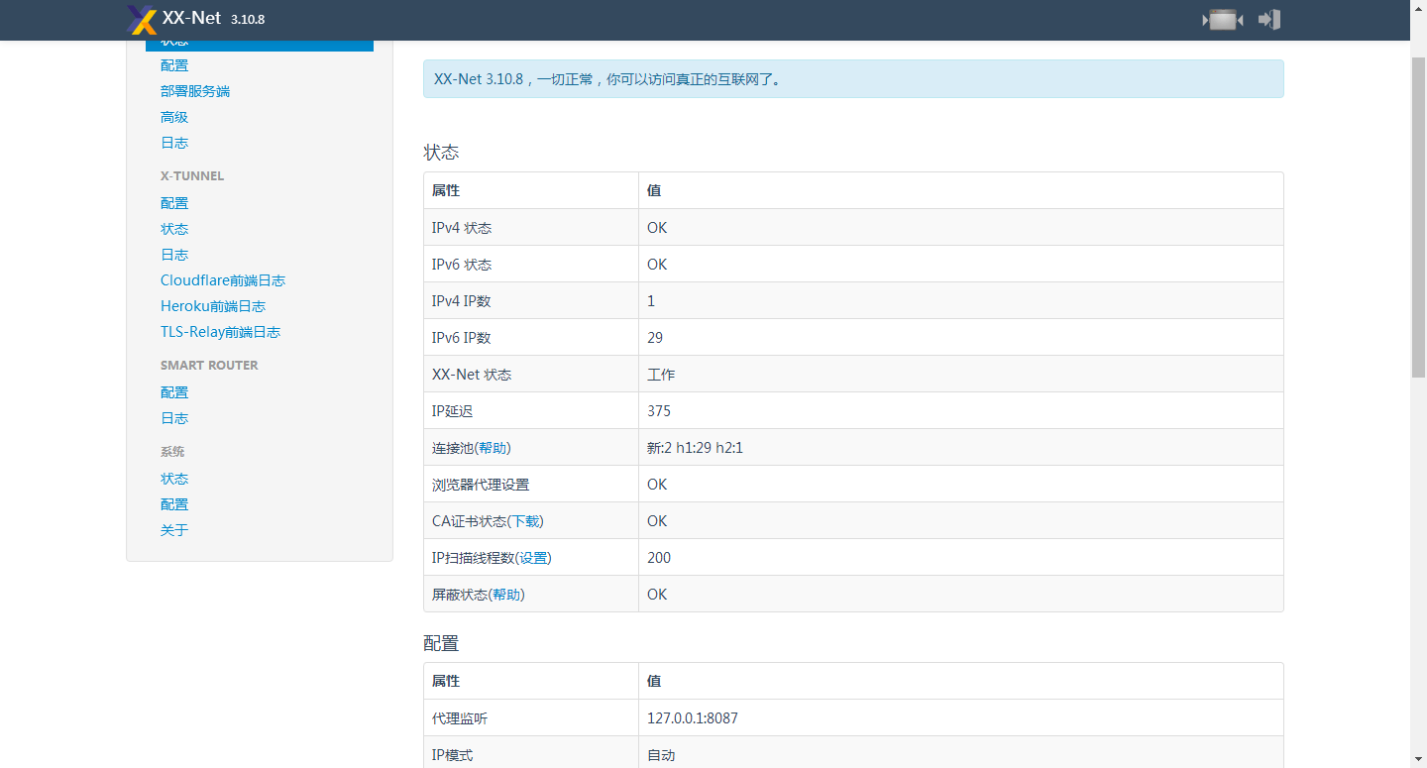The width and height of the screenshot is (1427, 768).
Task: Click the OK value for 浏览器代理设置
Action: (657, 485)
